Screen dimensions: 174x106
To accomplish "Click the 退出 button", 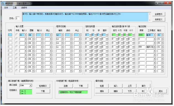I will [x=161, y=91].
